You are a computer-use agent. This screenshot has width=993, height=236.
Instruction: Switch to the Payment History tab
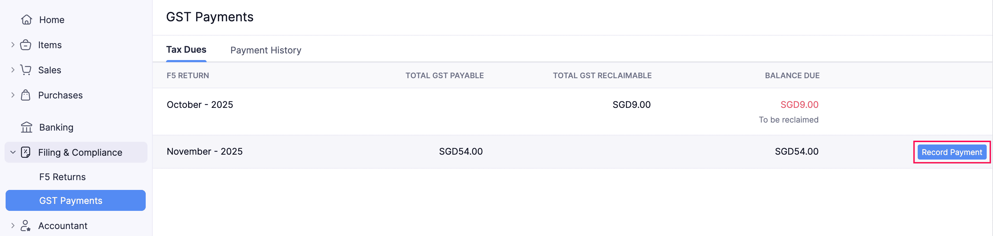[x=265, y=50]
